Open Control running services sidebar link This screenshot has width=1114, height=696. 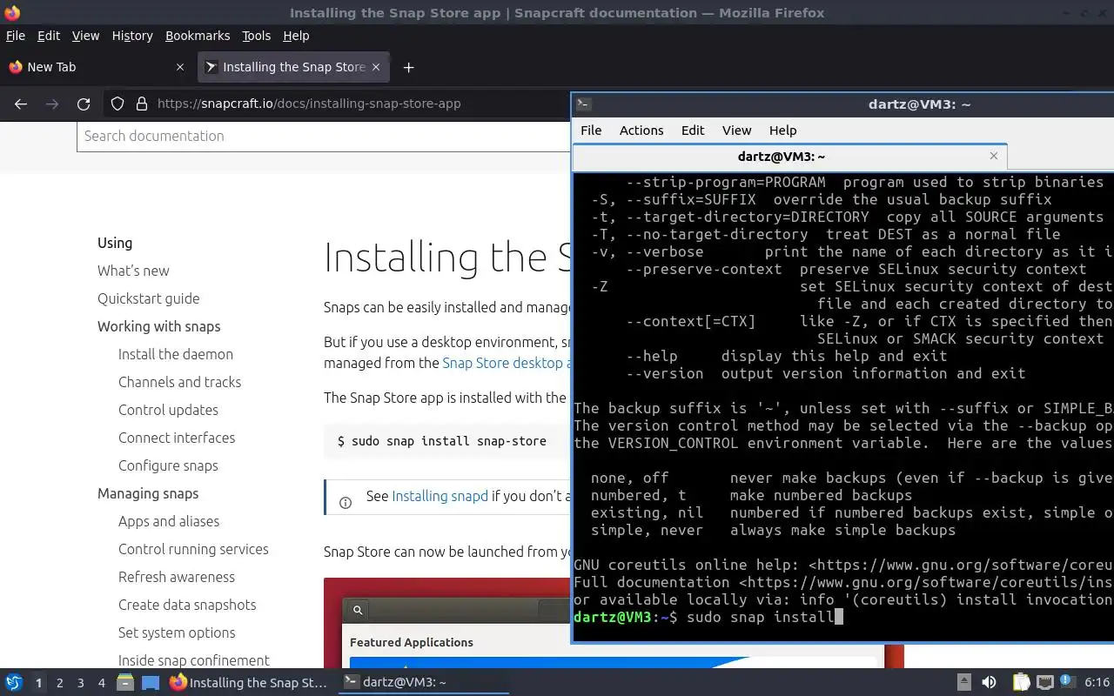(193, 549)
